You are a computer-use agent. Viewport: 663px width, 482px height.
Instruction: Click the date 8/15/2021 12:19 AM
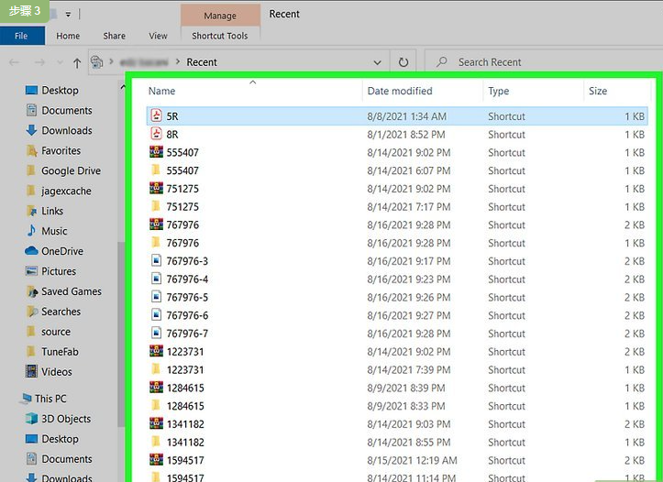tap(412, 460)
